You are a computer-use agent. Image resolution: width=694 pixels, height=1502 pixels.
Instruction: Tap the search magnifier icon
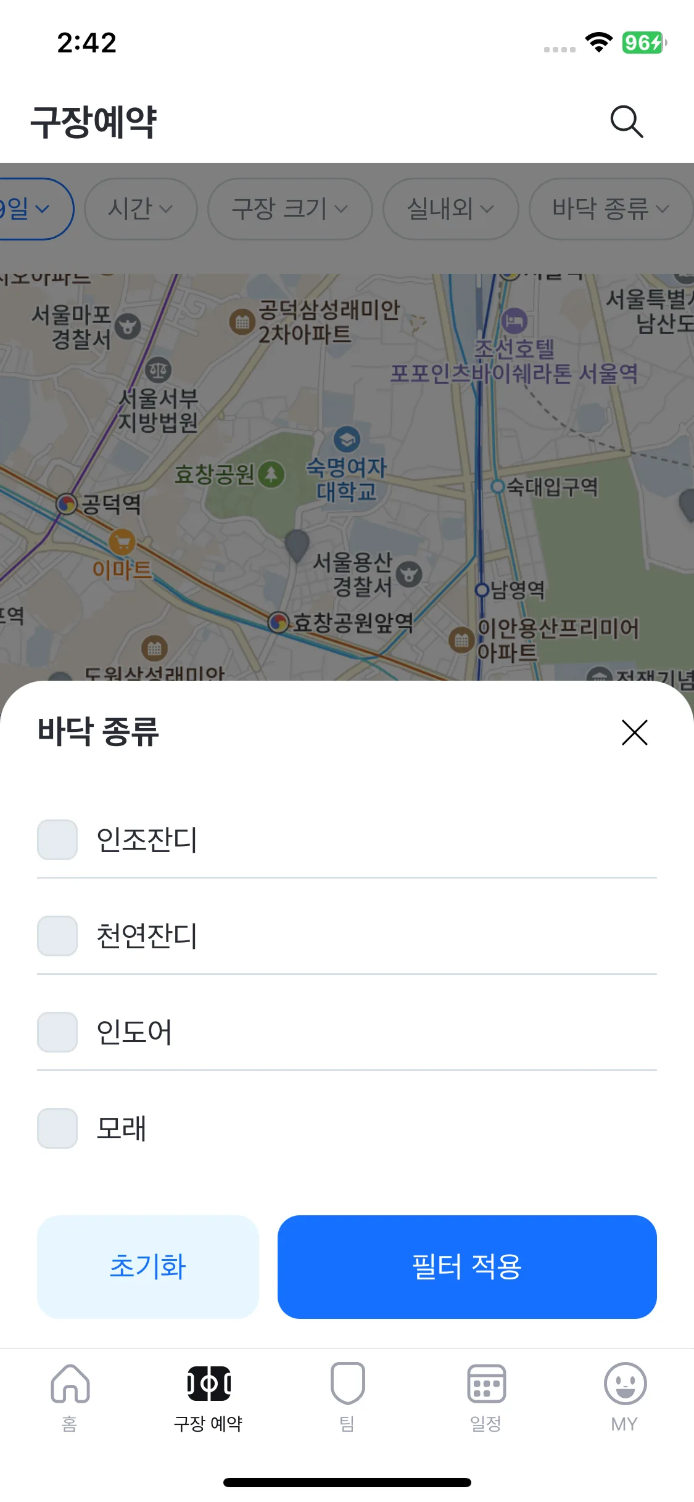coord(626,121)
